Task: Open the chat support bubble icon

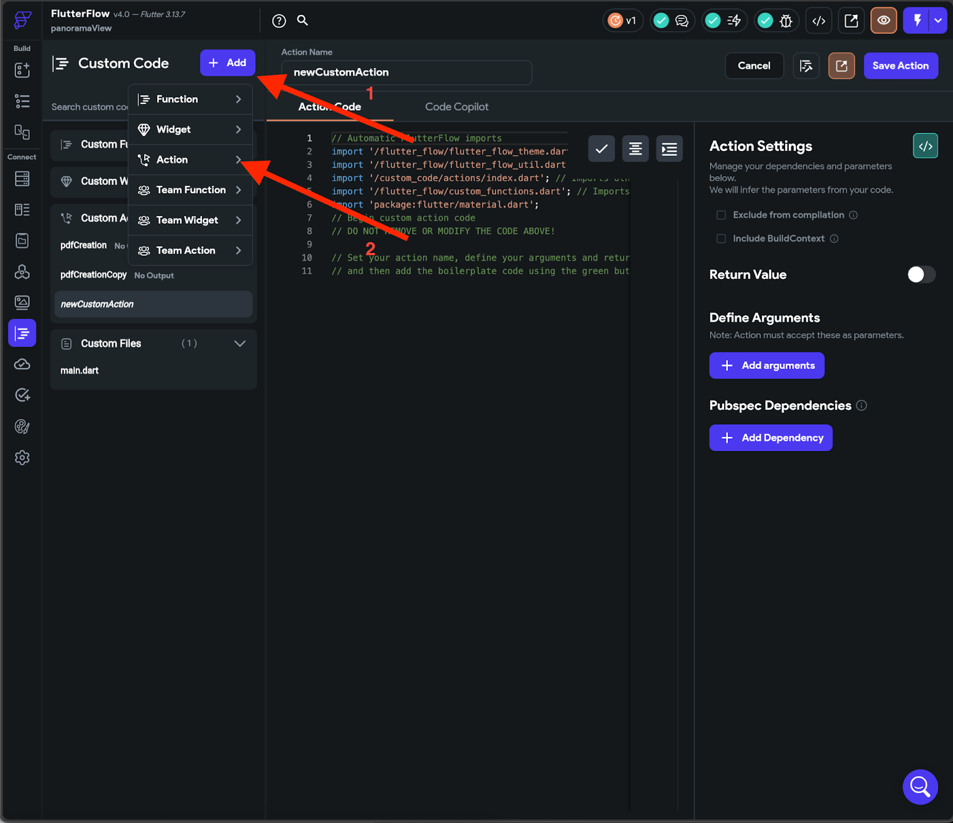Action: coord(920,787)
